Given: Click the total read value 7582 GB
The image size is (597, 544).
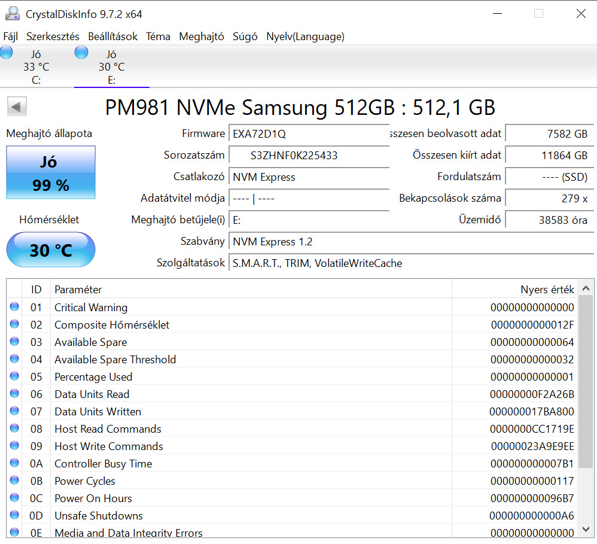Looking at the screenshot, I should (549, 133).
